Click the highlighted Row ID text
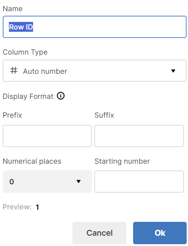Image resolution: width=188 pixels, height=246 pixels. [x=21, y=27]
